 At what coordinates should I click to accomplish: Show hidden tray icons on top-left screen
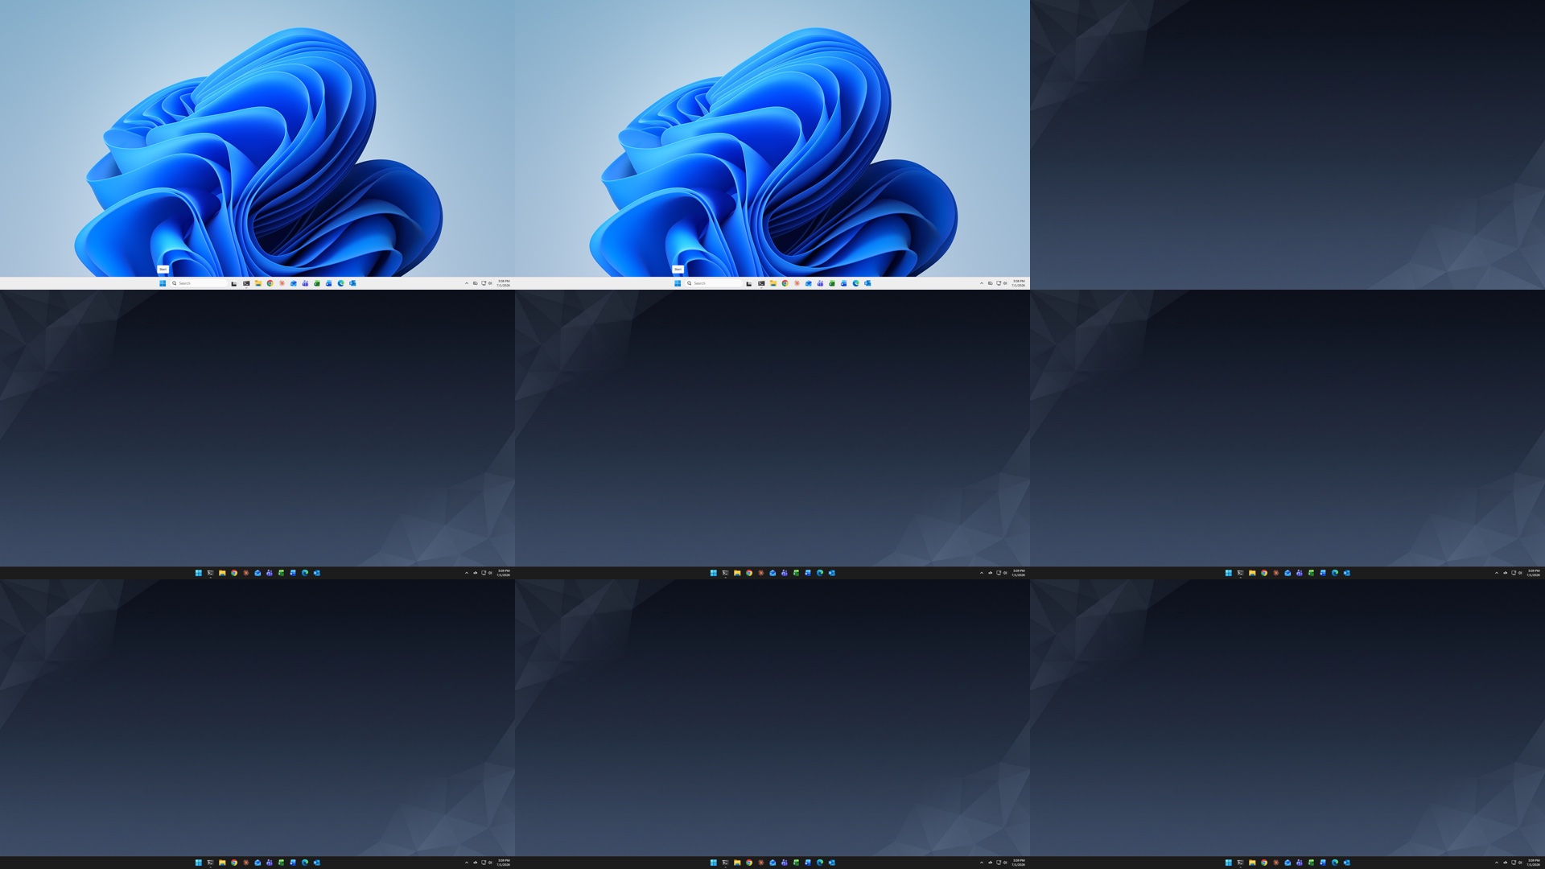(x=467, y=283)
